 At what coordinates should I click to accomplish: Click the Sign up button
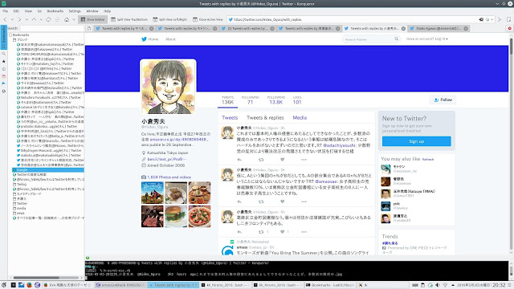(x=417, y=141)
